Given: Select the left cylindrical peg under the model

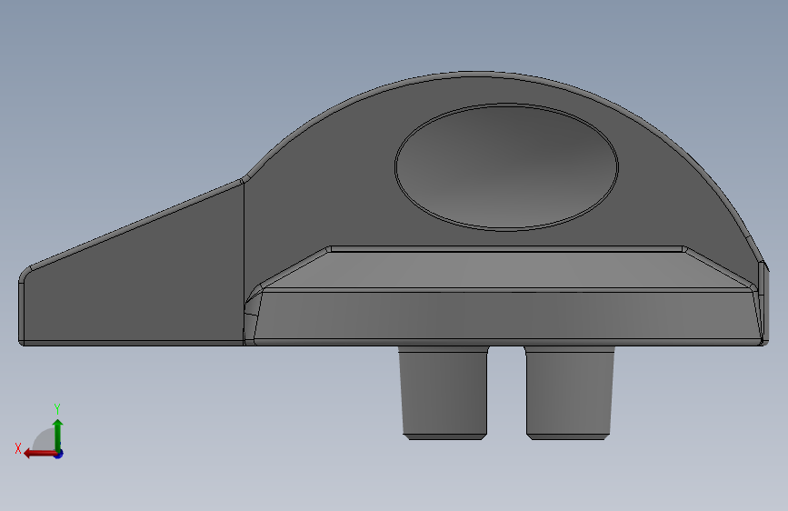Looking at the screenshot, I should [x=443, y=392].
